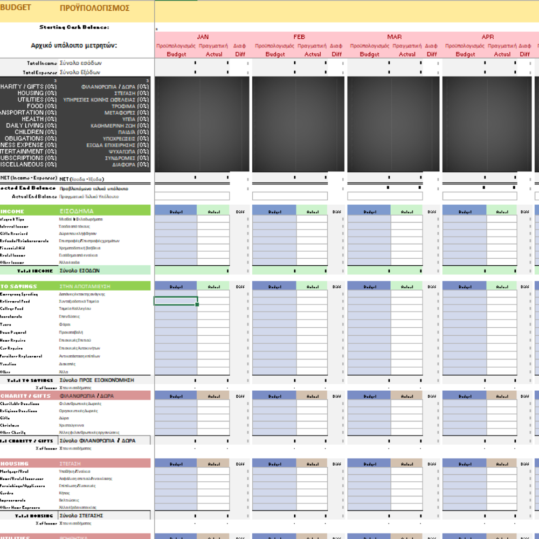Click the ΠΑΙΔΙΑ (0%) summary line
The image size is (539, 539).
point(133,132)
